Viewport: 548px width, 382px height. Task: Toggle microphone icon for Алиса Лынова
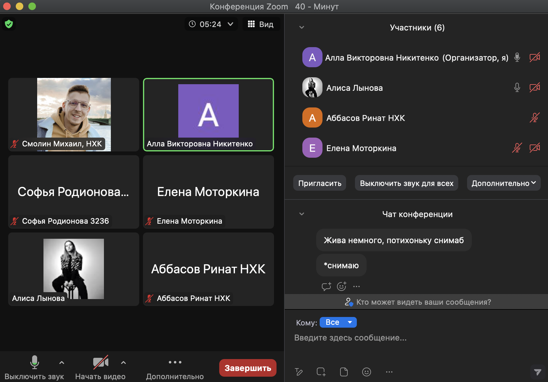(x=517, y=87)
